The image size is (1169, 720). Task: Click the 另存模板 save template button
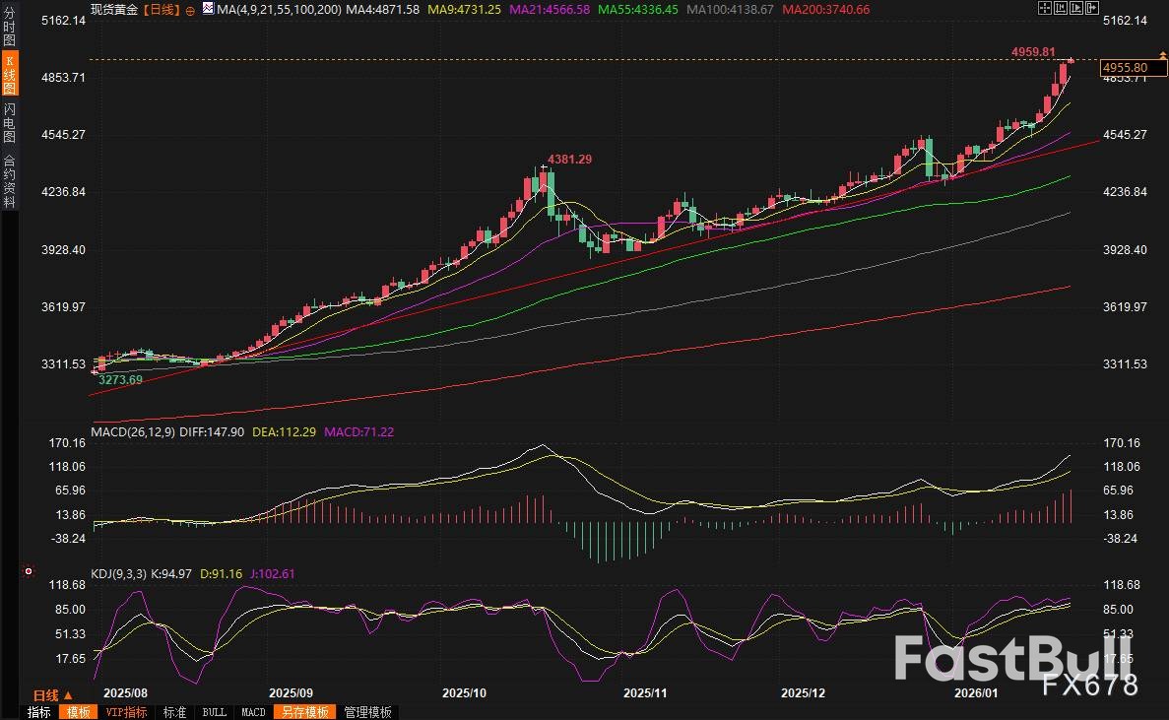click(303, 712)
